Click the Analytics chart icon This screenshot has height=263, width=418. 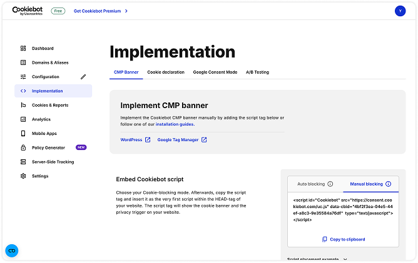[x=23, y=119]
